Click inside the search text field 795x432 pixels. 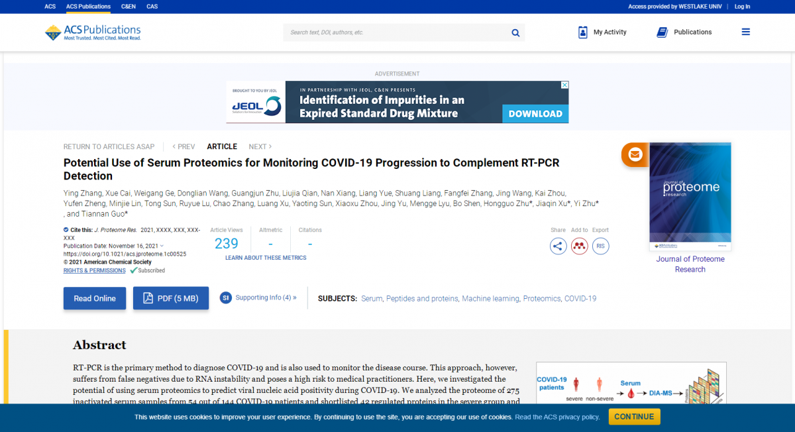pos(396,32)
